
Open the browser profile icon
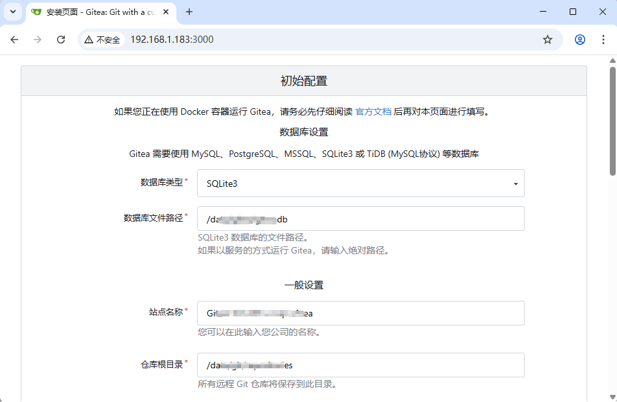[x=579, y=40]
